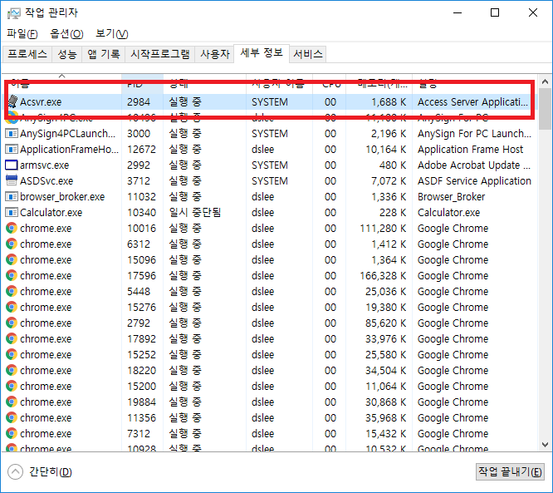
Task: Open the 파일(F) menu
Action: click(x=22, y=33)
